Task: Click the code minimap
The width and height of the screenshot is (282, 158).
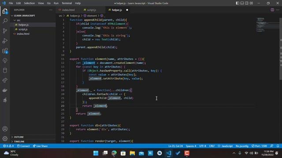Action: tap(267, 25)
